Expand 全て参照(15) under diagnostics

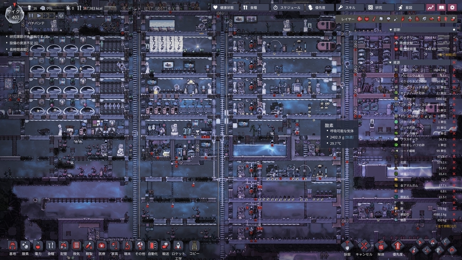point(446,55)
